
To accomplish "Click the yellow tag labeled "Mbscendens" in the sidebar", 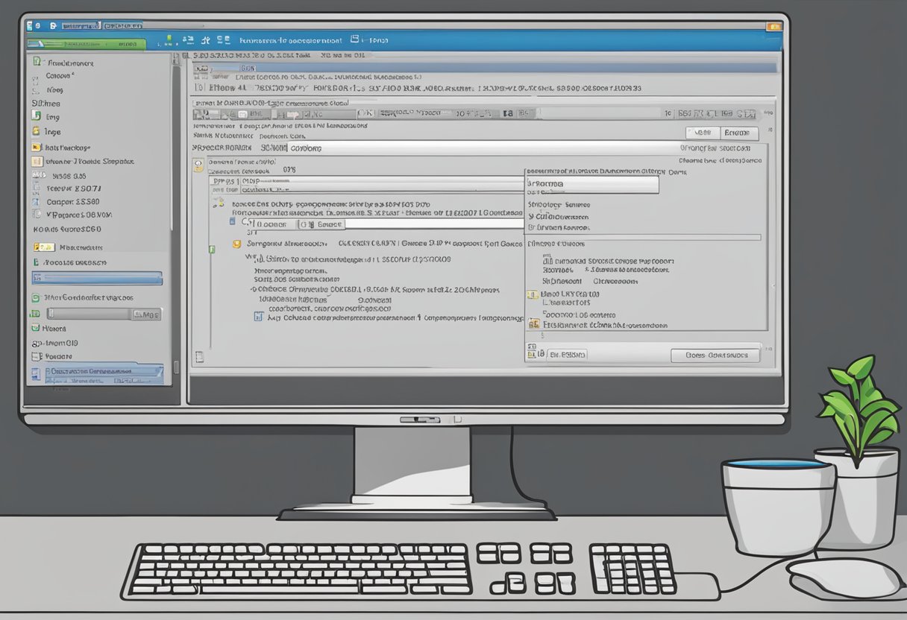I will coord(44,247).
